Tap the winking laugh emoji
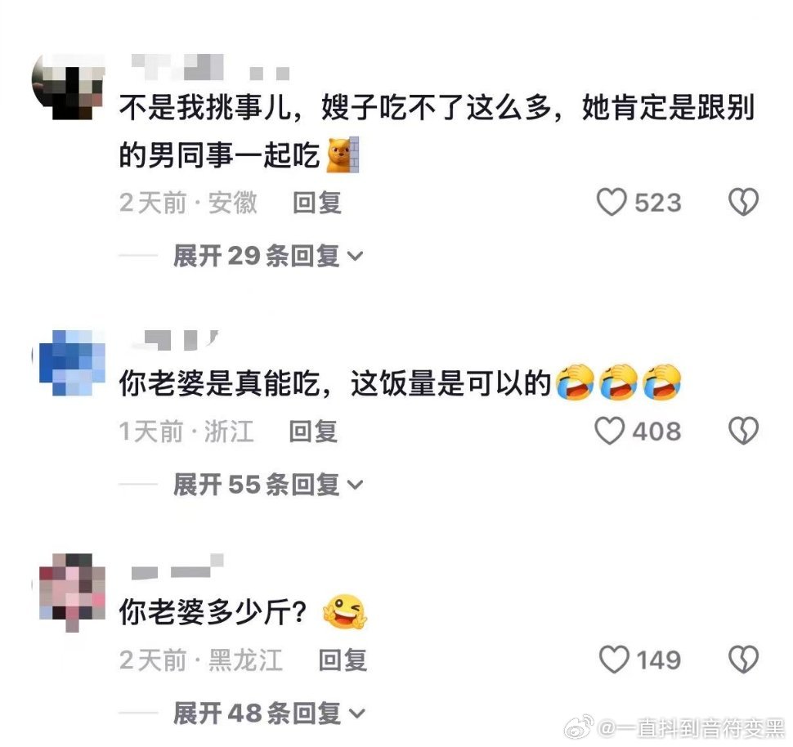 point(344,612)
